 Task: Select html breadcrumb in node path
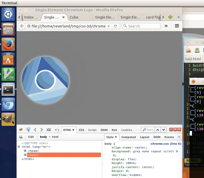pos(55,137)
